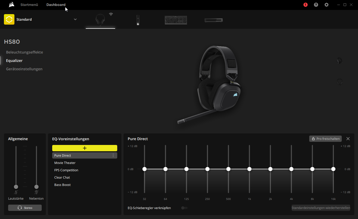The image size is (358, 219).
Task: Click the Lautstärke volume slider handle
Action: (16, 187)
